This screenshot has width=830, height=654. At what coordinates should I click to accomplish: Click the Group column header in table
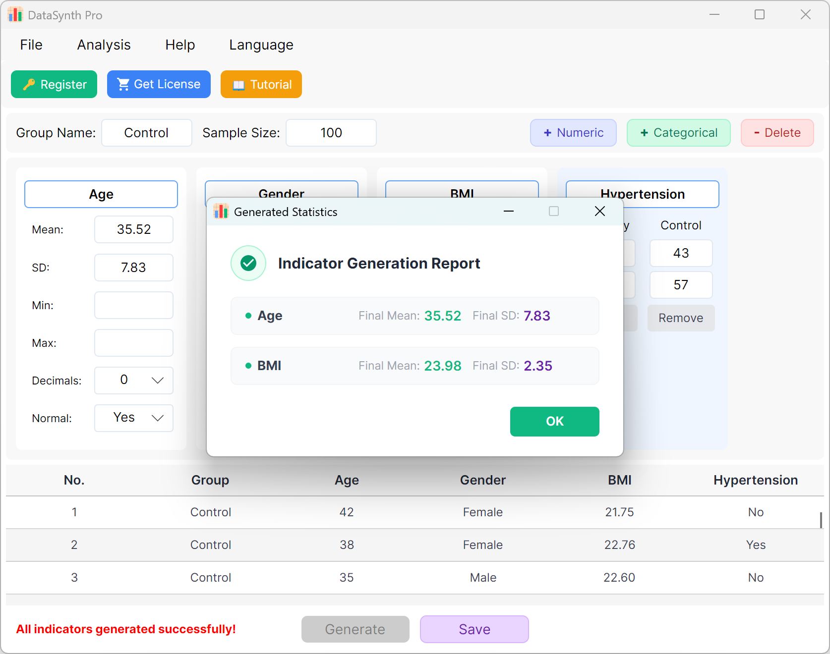pyautogui.click(x=210, y=480)
